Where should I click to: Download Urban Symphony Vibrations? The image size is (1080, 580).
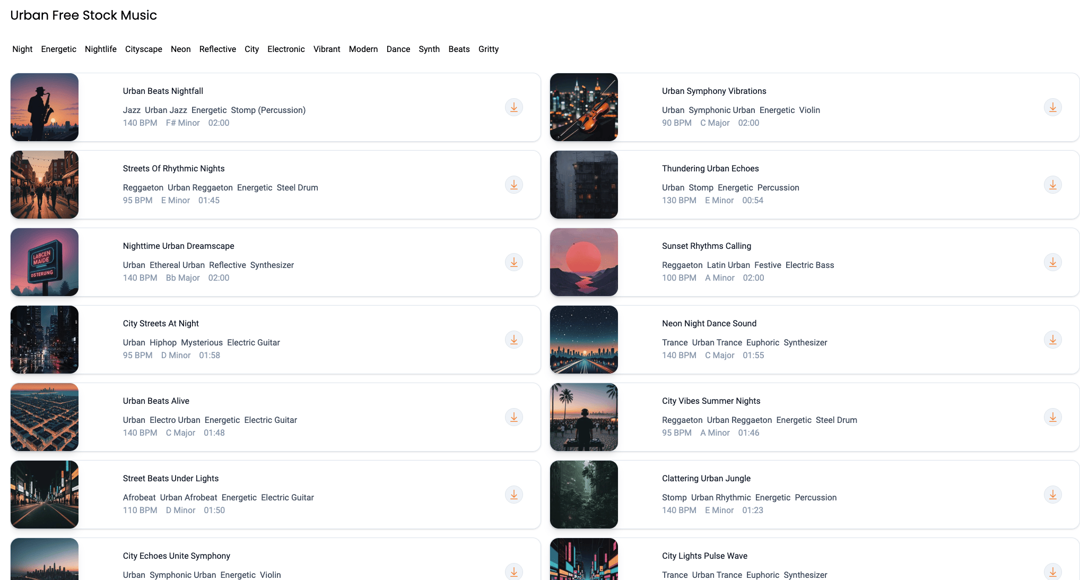(1052, 107)
